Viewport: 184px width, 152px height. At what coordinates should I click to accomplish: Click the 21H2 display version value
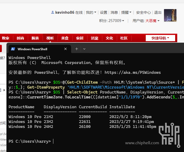pos(48,117)
